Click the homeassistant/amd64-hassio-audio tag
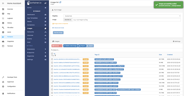184x96 pixels. pos(106,86)
